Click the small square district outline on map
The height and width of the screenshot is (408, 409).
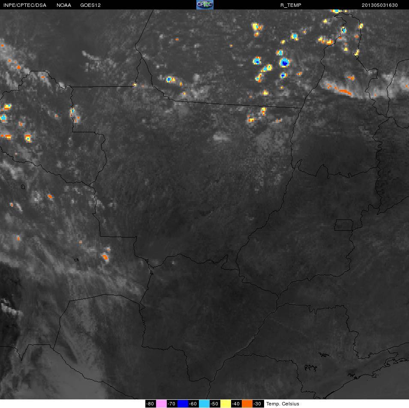click(x=344, y=225)
